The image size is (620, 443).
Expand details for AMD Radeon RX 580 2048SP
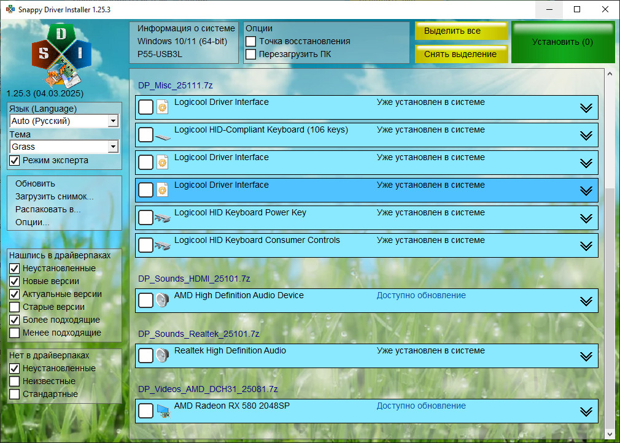click(x=586, y=412)
